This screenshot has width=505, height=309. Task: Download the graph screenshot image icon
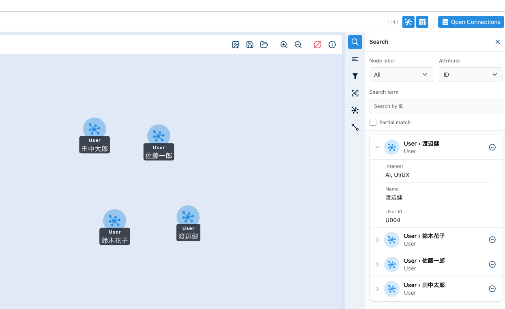tap(236, 45)
